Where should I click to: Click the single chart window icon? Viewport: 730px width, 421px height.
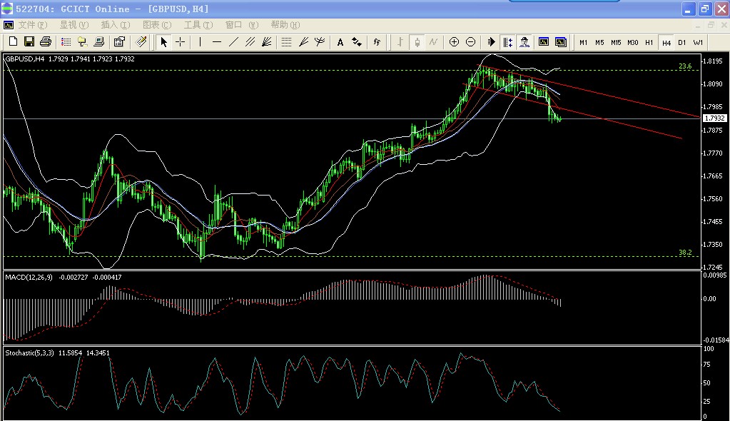pos(543,42)
